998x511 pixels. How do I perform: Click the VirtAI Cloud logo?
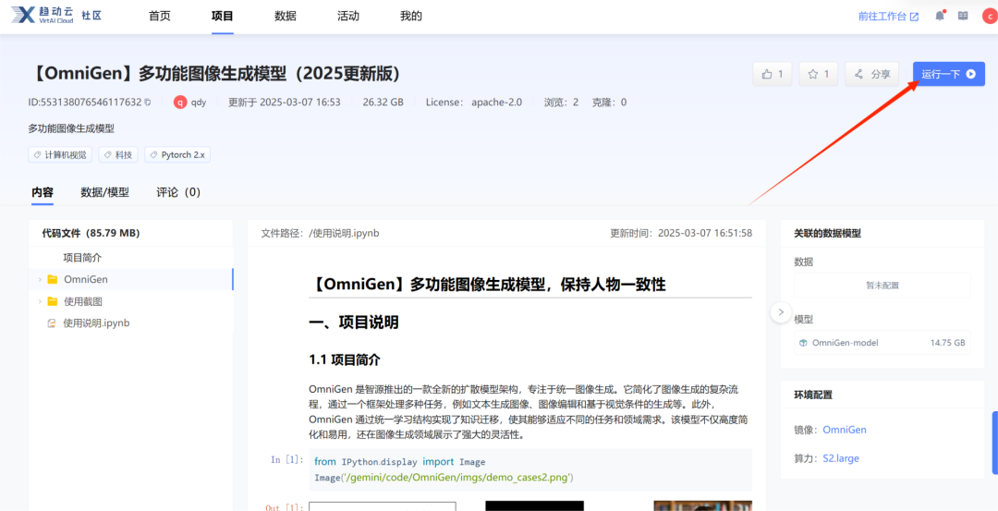42,16
